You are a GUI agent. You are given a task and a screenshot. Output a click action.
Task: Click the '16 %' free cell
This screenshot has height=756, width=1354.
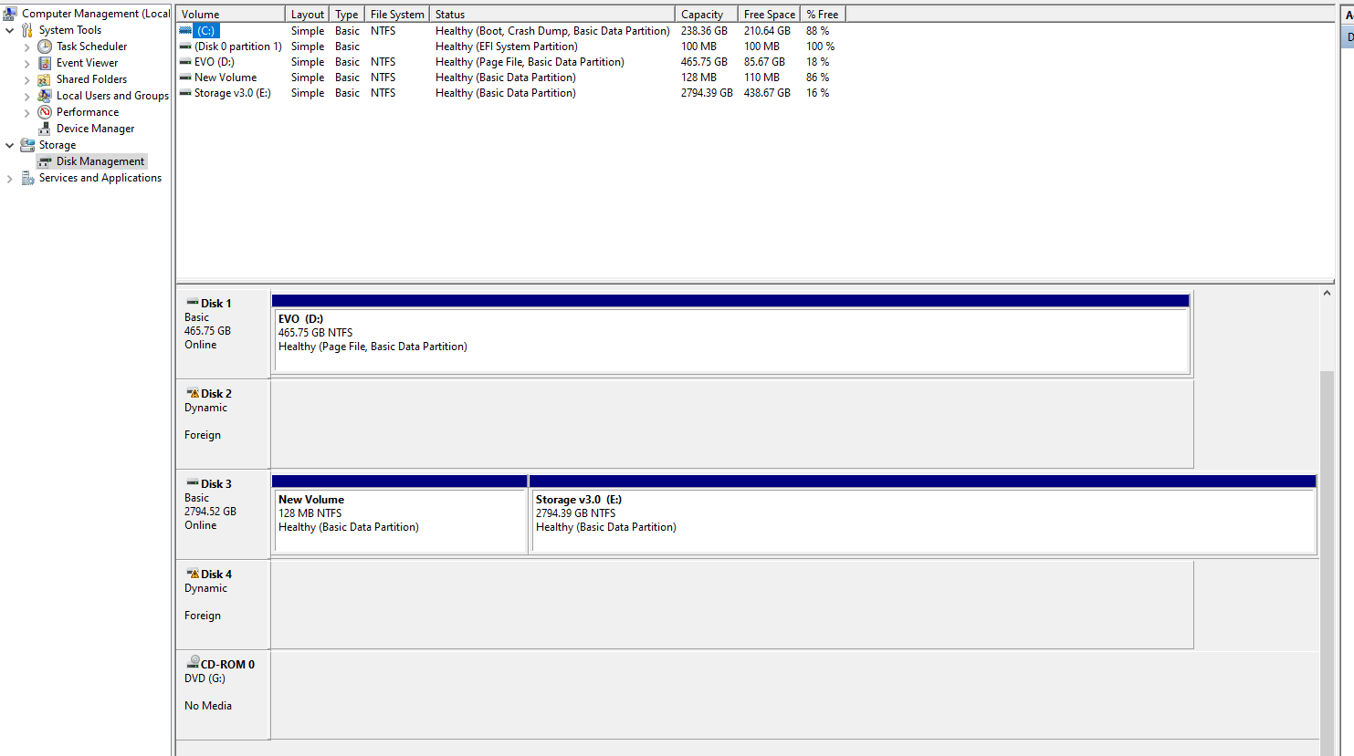tap(818, 93)
